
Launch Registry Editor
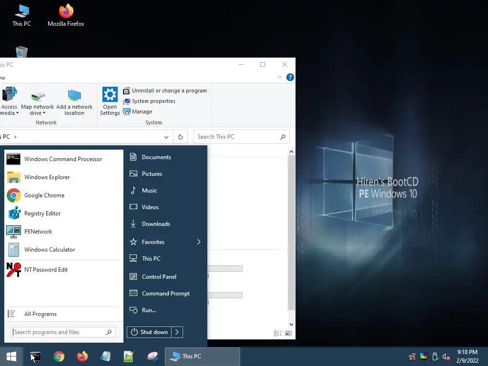62,213
